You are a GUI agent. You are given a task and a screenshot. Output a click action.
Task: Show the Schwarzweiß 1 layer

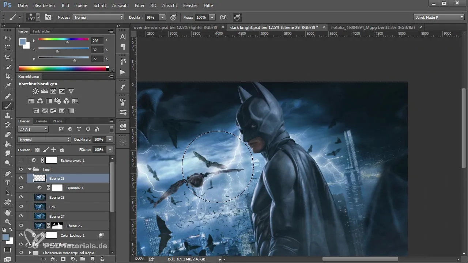[21, 160]
